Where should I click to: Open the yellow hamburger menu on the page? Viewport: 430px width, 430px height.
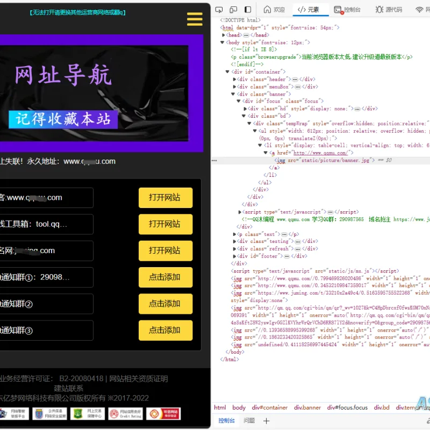click(195, 19)
